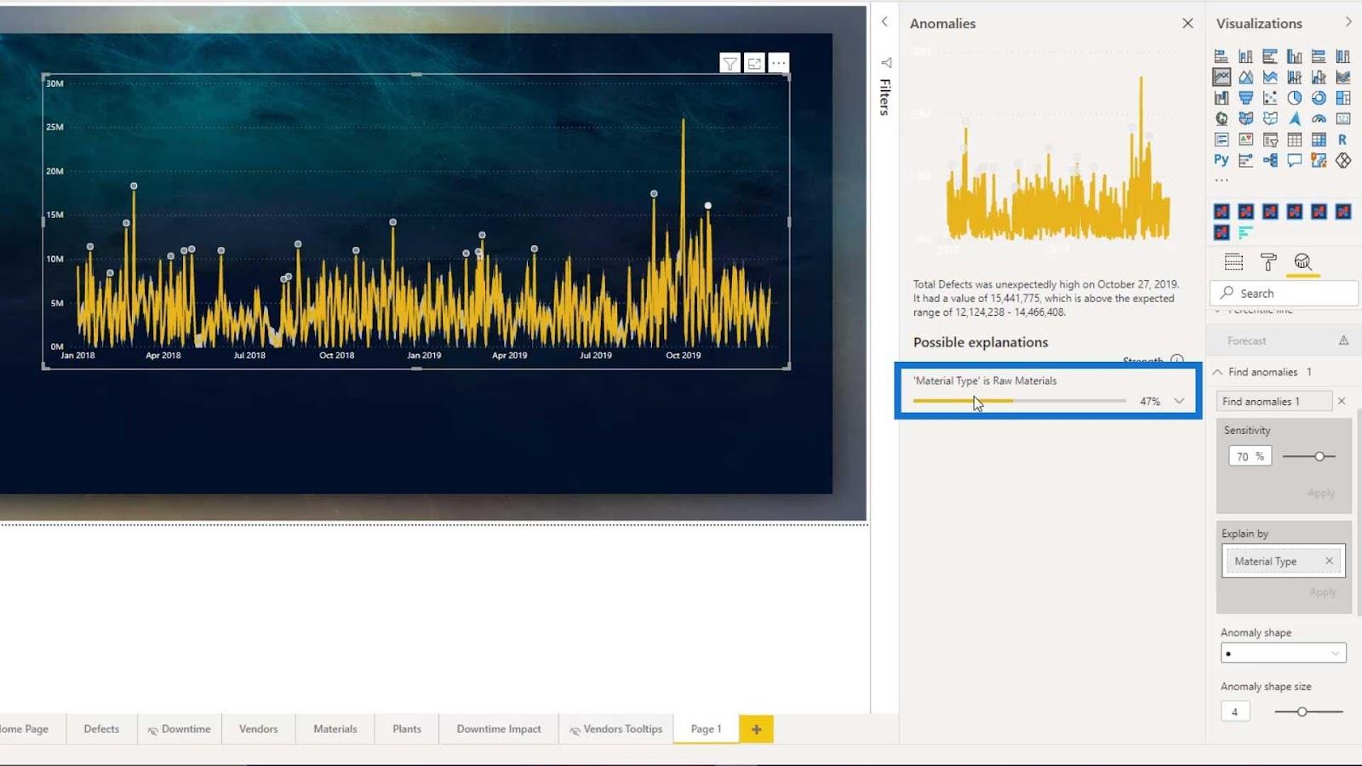The height and width of the screenshot is (766, 1362).
Task: Select the Power Apps visual icon
Action: [1343, 160]
